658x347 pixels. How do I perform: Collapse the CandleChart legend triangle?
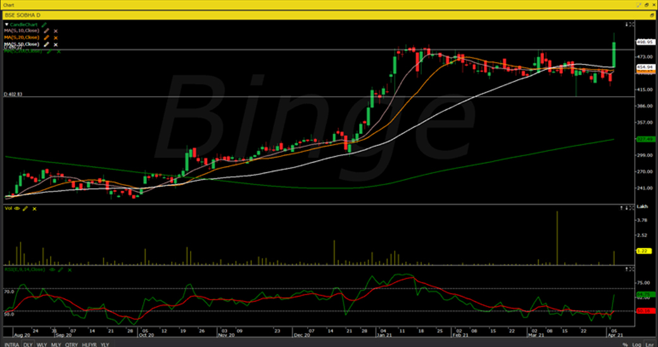6,24
